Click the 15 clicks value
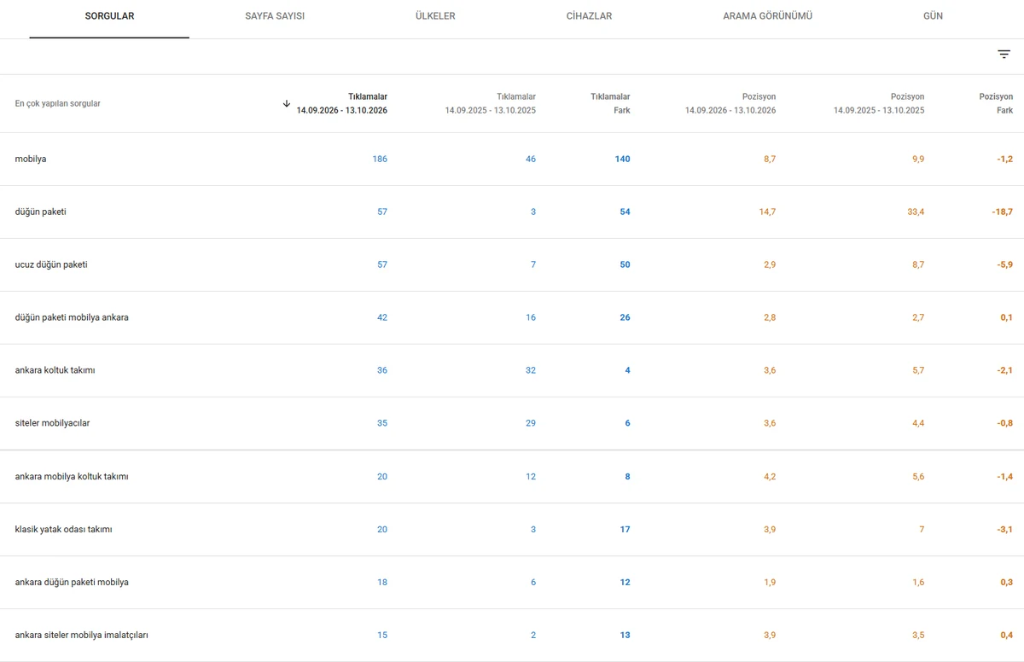Screen dimensions: 1024x662 pos(382,635)
